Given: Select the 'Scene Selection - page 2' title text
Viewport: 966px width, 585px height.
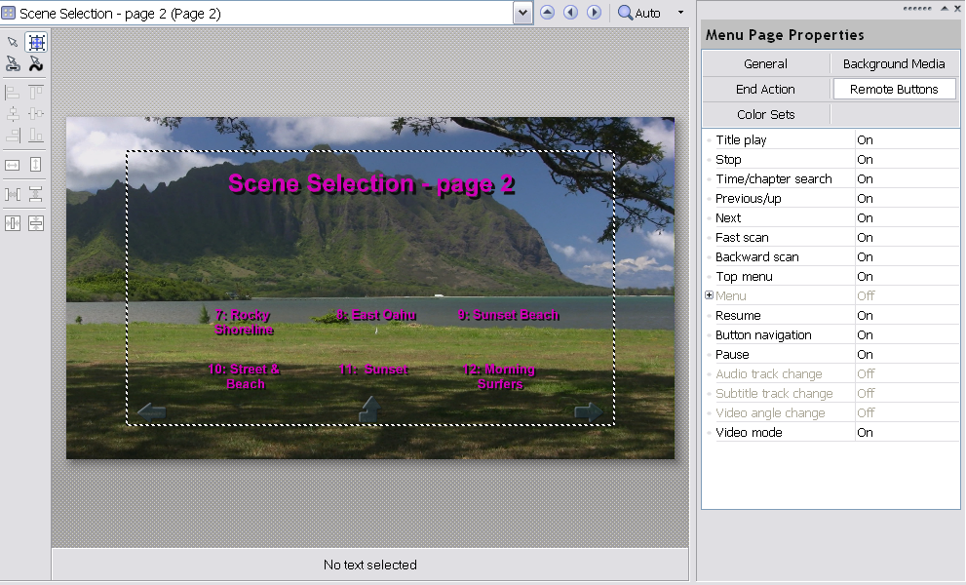Looking at the screenshot, I should (370, 184).
